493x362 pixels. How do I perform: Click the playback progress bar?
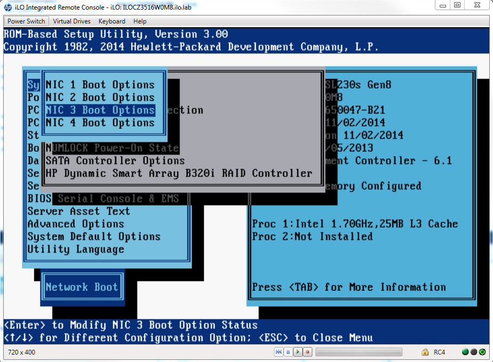click(359, 352)
